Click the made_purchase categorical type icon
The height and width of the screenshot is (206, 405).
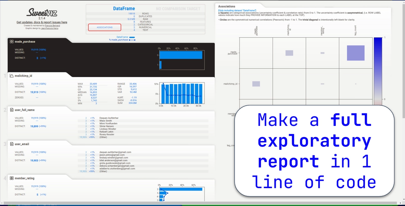point(11,41)
